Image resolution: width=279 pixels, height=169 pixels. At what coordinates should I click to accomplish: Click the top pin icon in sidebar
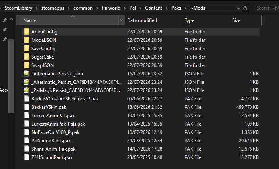(x=5, y=20)
